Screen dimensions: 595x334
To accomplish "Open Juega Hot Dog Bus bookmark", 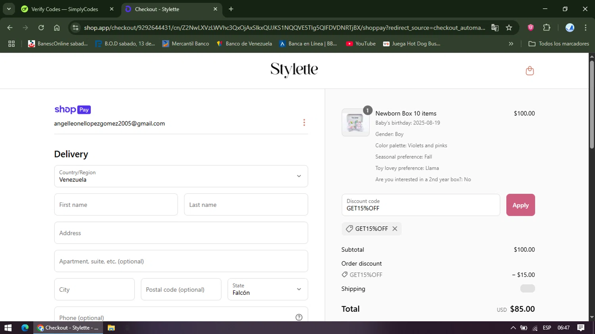I will pos(411,44).
